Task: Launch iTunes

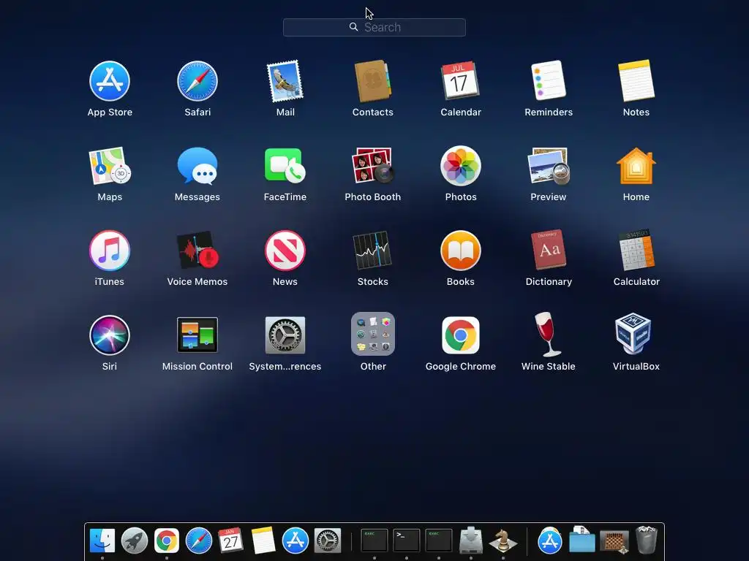Action: 110,251
